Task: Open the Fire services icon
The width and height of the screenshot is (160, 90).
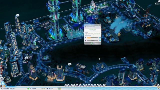Action: 86,85
